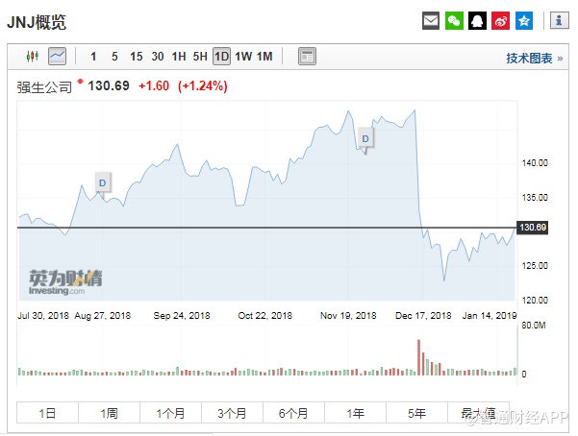Click the 强生公司 company name
Viewport: 578px width, 436px height.
pyautogui.click(x=44, y=86)
